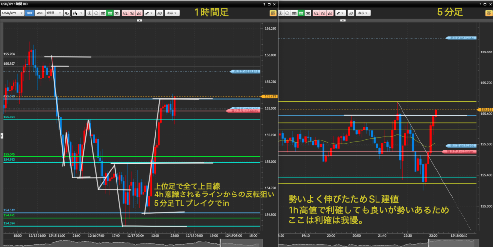Open the 1時間 timeframe dropdown
The image size is (493, 247).
pos(53,13)
